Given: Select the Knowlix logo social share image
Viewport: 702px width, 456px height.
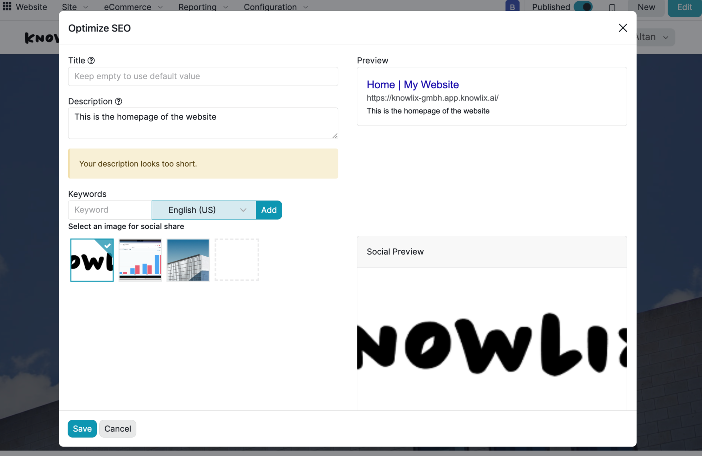Looking at the screenshot, I should [92, 260].
